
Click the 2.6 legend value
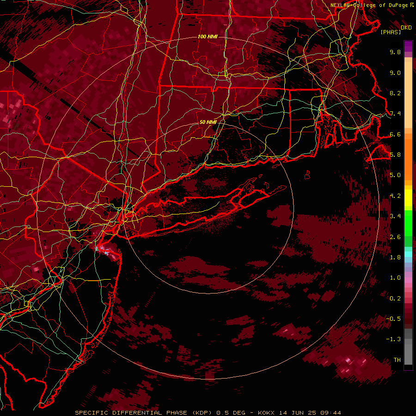tap(395, 237)
